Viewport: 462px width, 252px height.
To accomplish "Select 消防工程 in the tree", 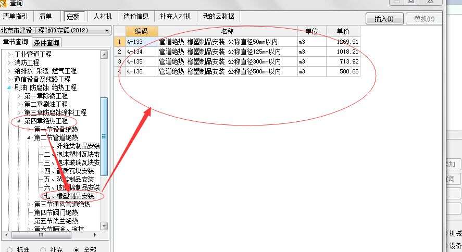I will (27, 62).
